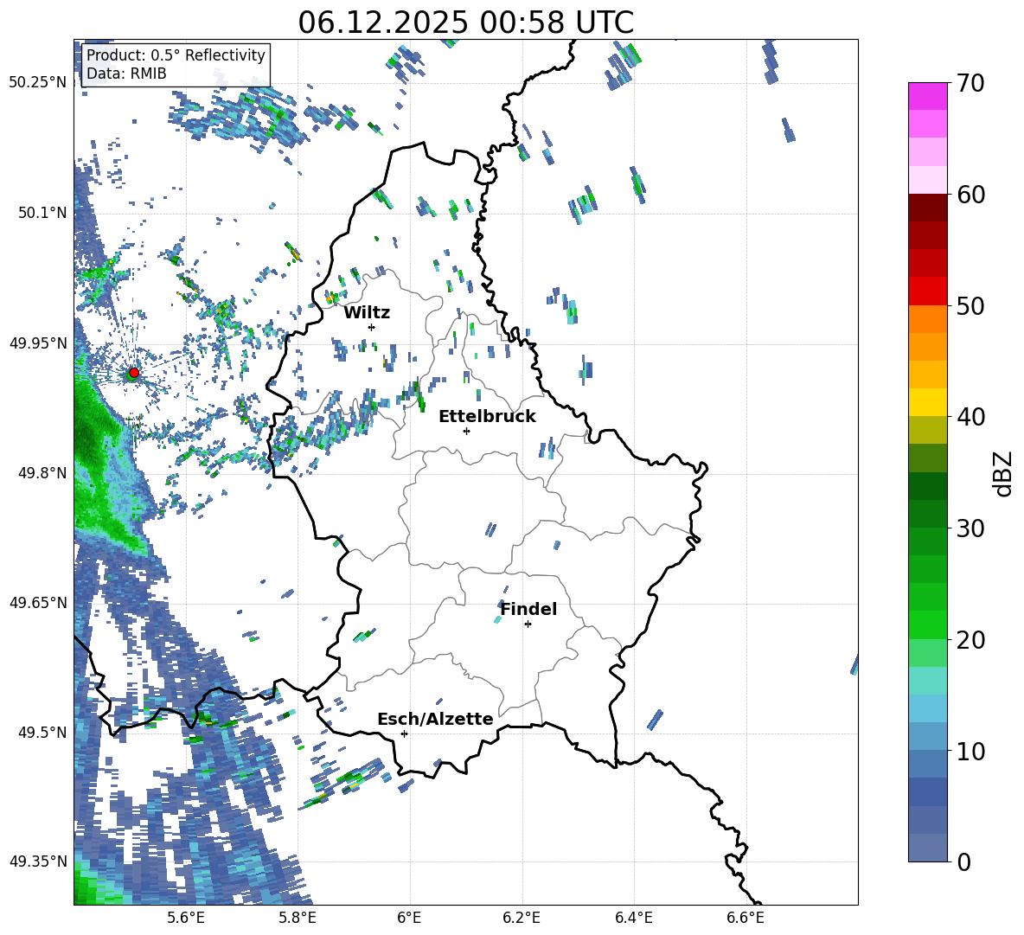The width and height of the screenshot is (1024, 935).
Task: Click the cross marker below Ettelbruck
Action: (466, 431)
